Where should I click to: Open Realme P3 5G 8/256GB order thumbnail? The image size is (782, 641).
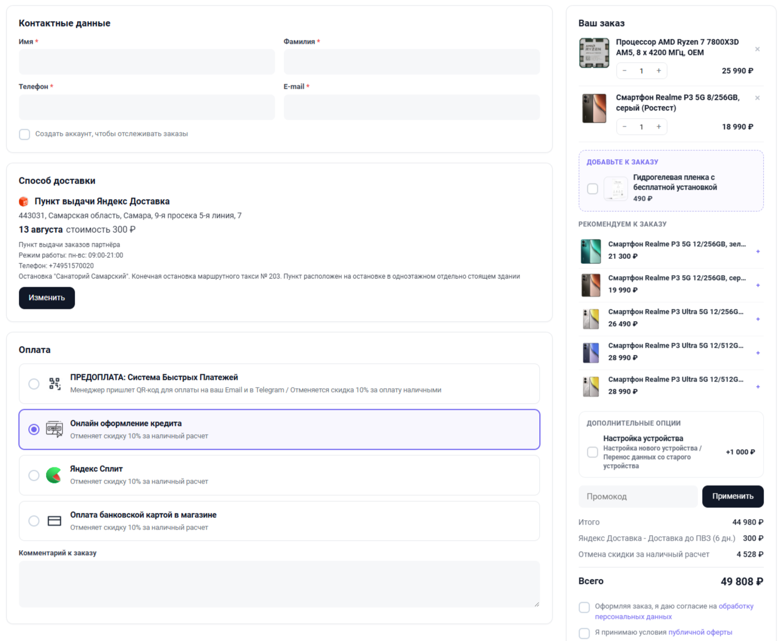tap(594, 108)
